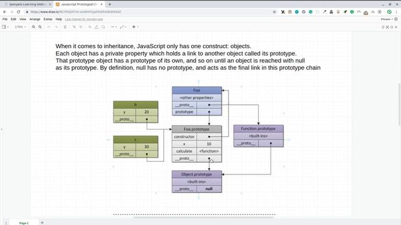Viewport: 401px width, 225px height.
Task: Open the Help menu
Action: (59, 19)
